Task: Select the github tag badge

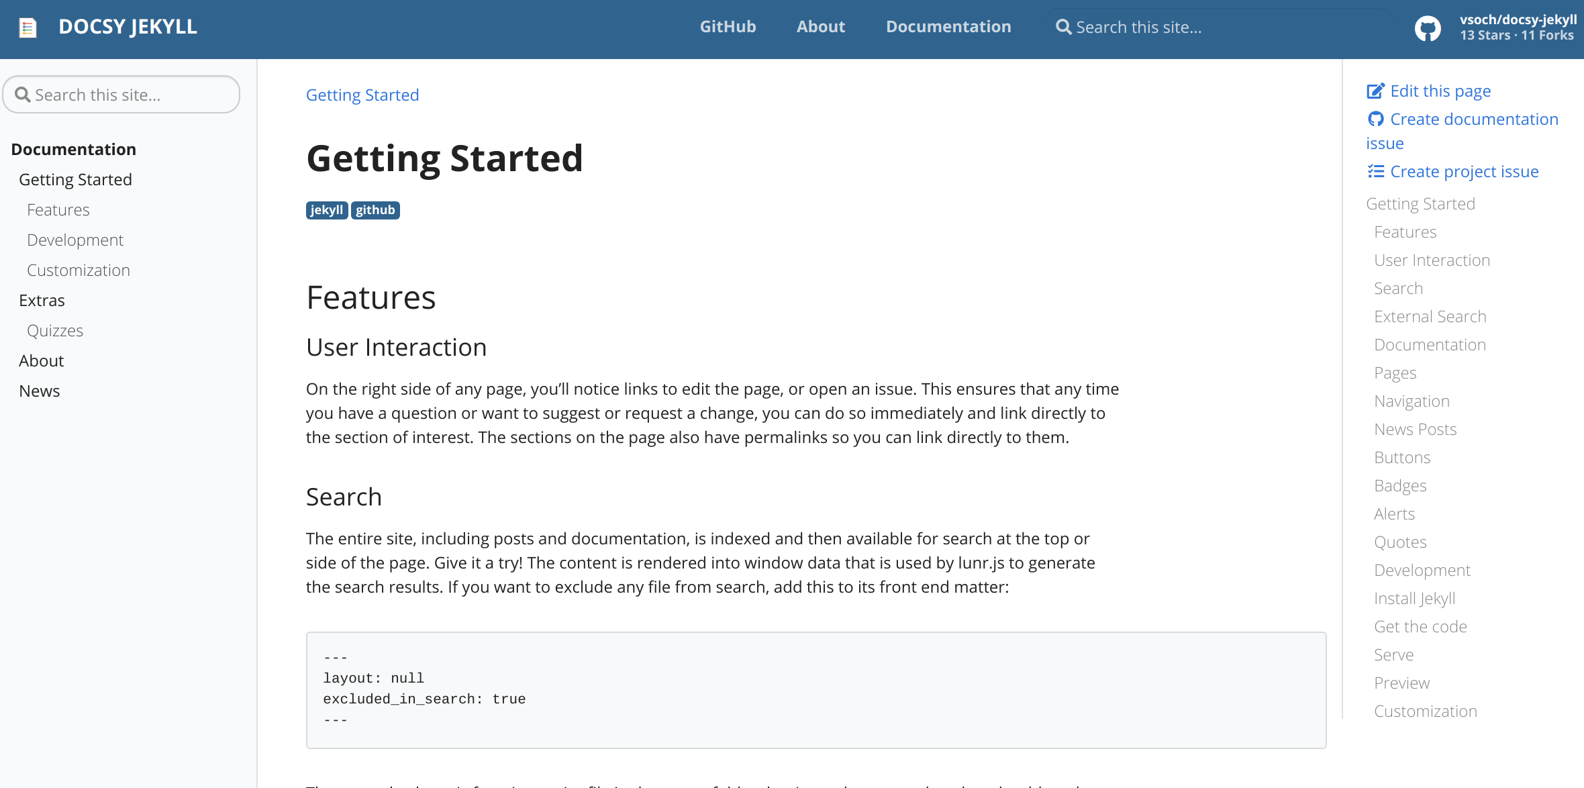Action: [375, 210]
